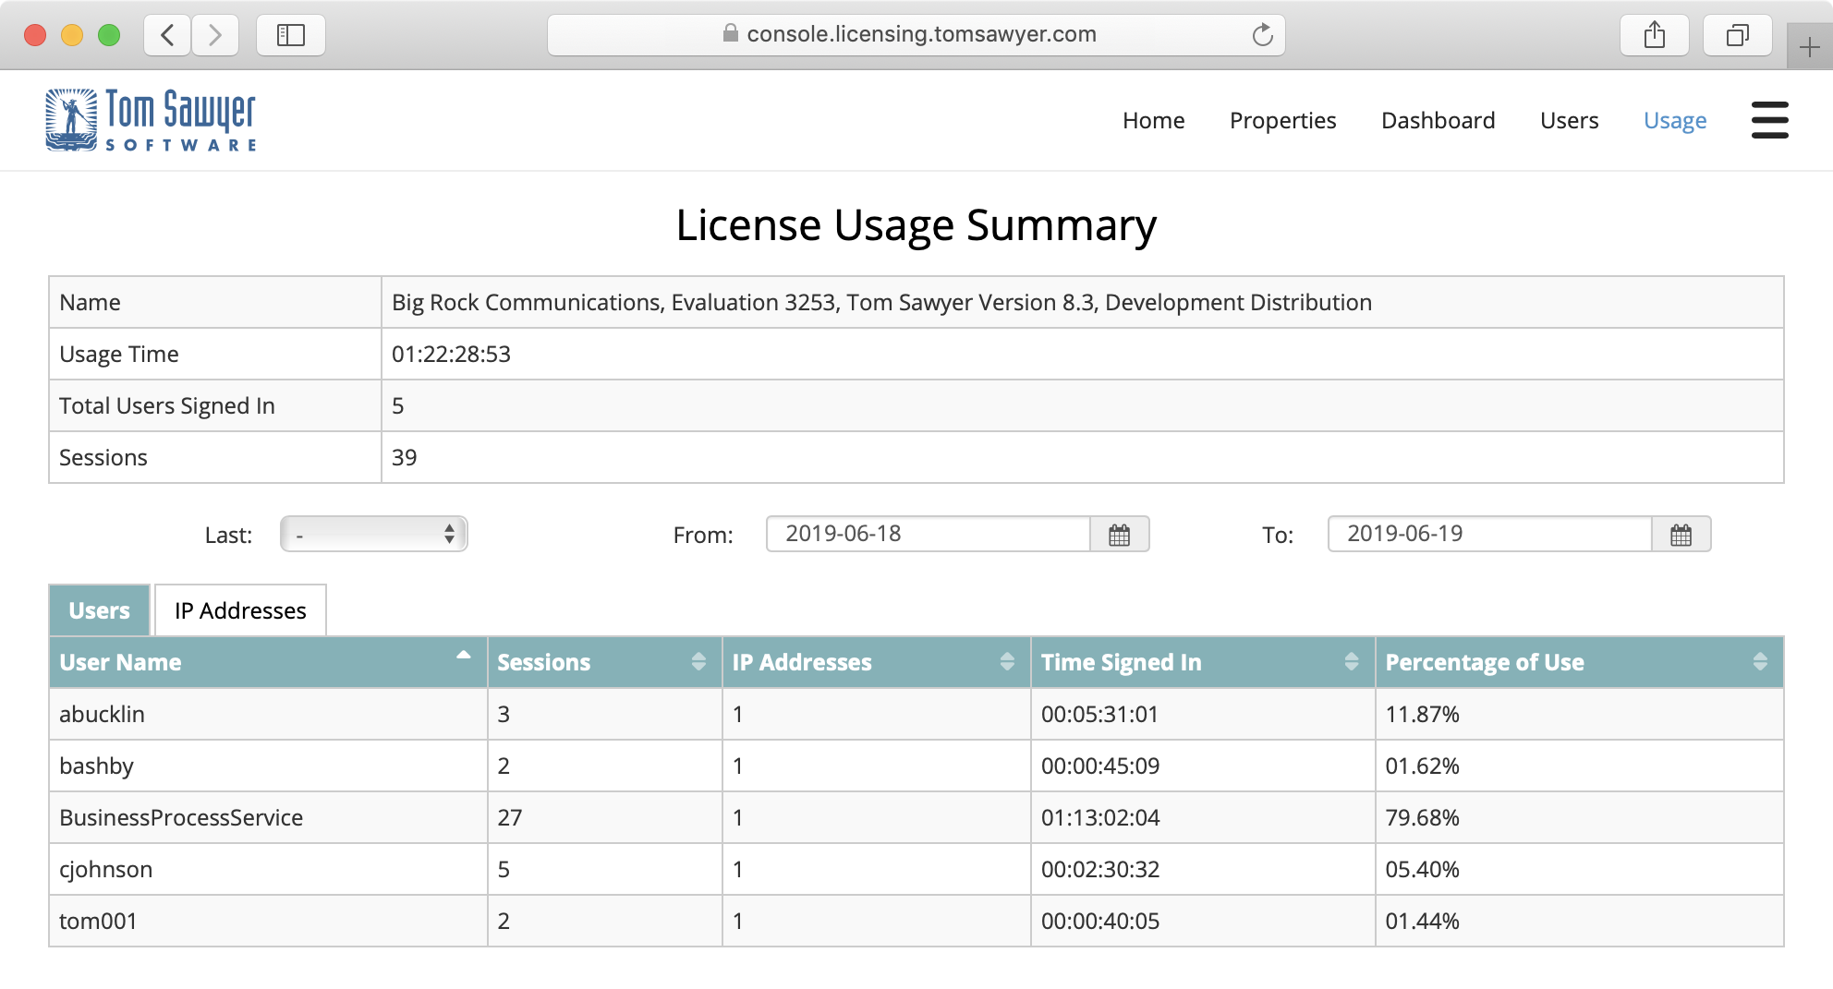Sort the IP Addresses column
Image resolution: width=1833 pixels, height=989 pixels.
point(1007,661)
